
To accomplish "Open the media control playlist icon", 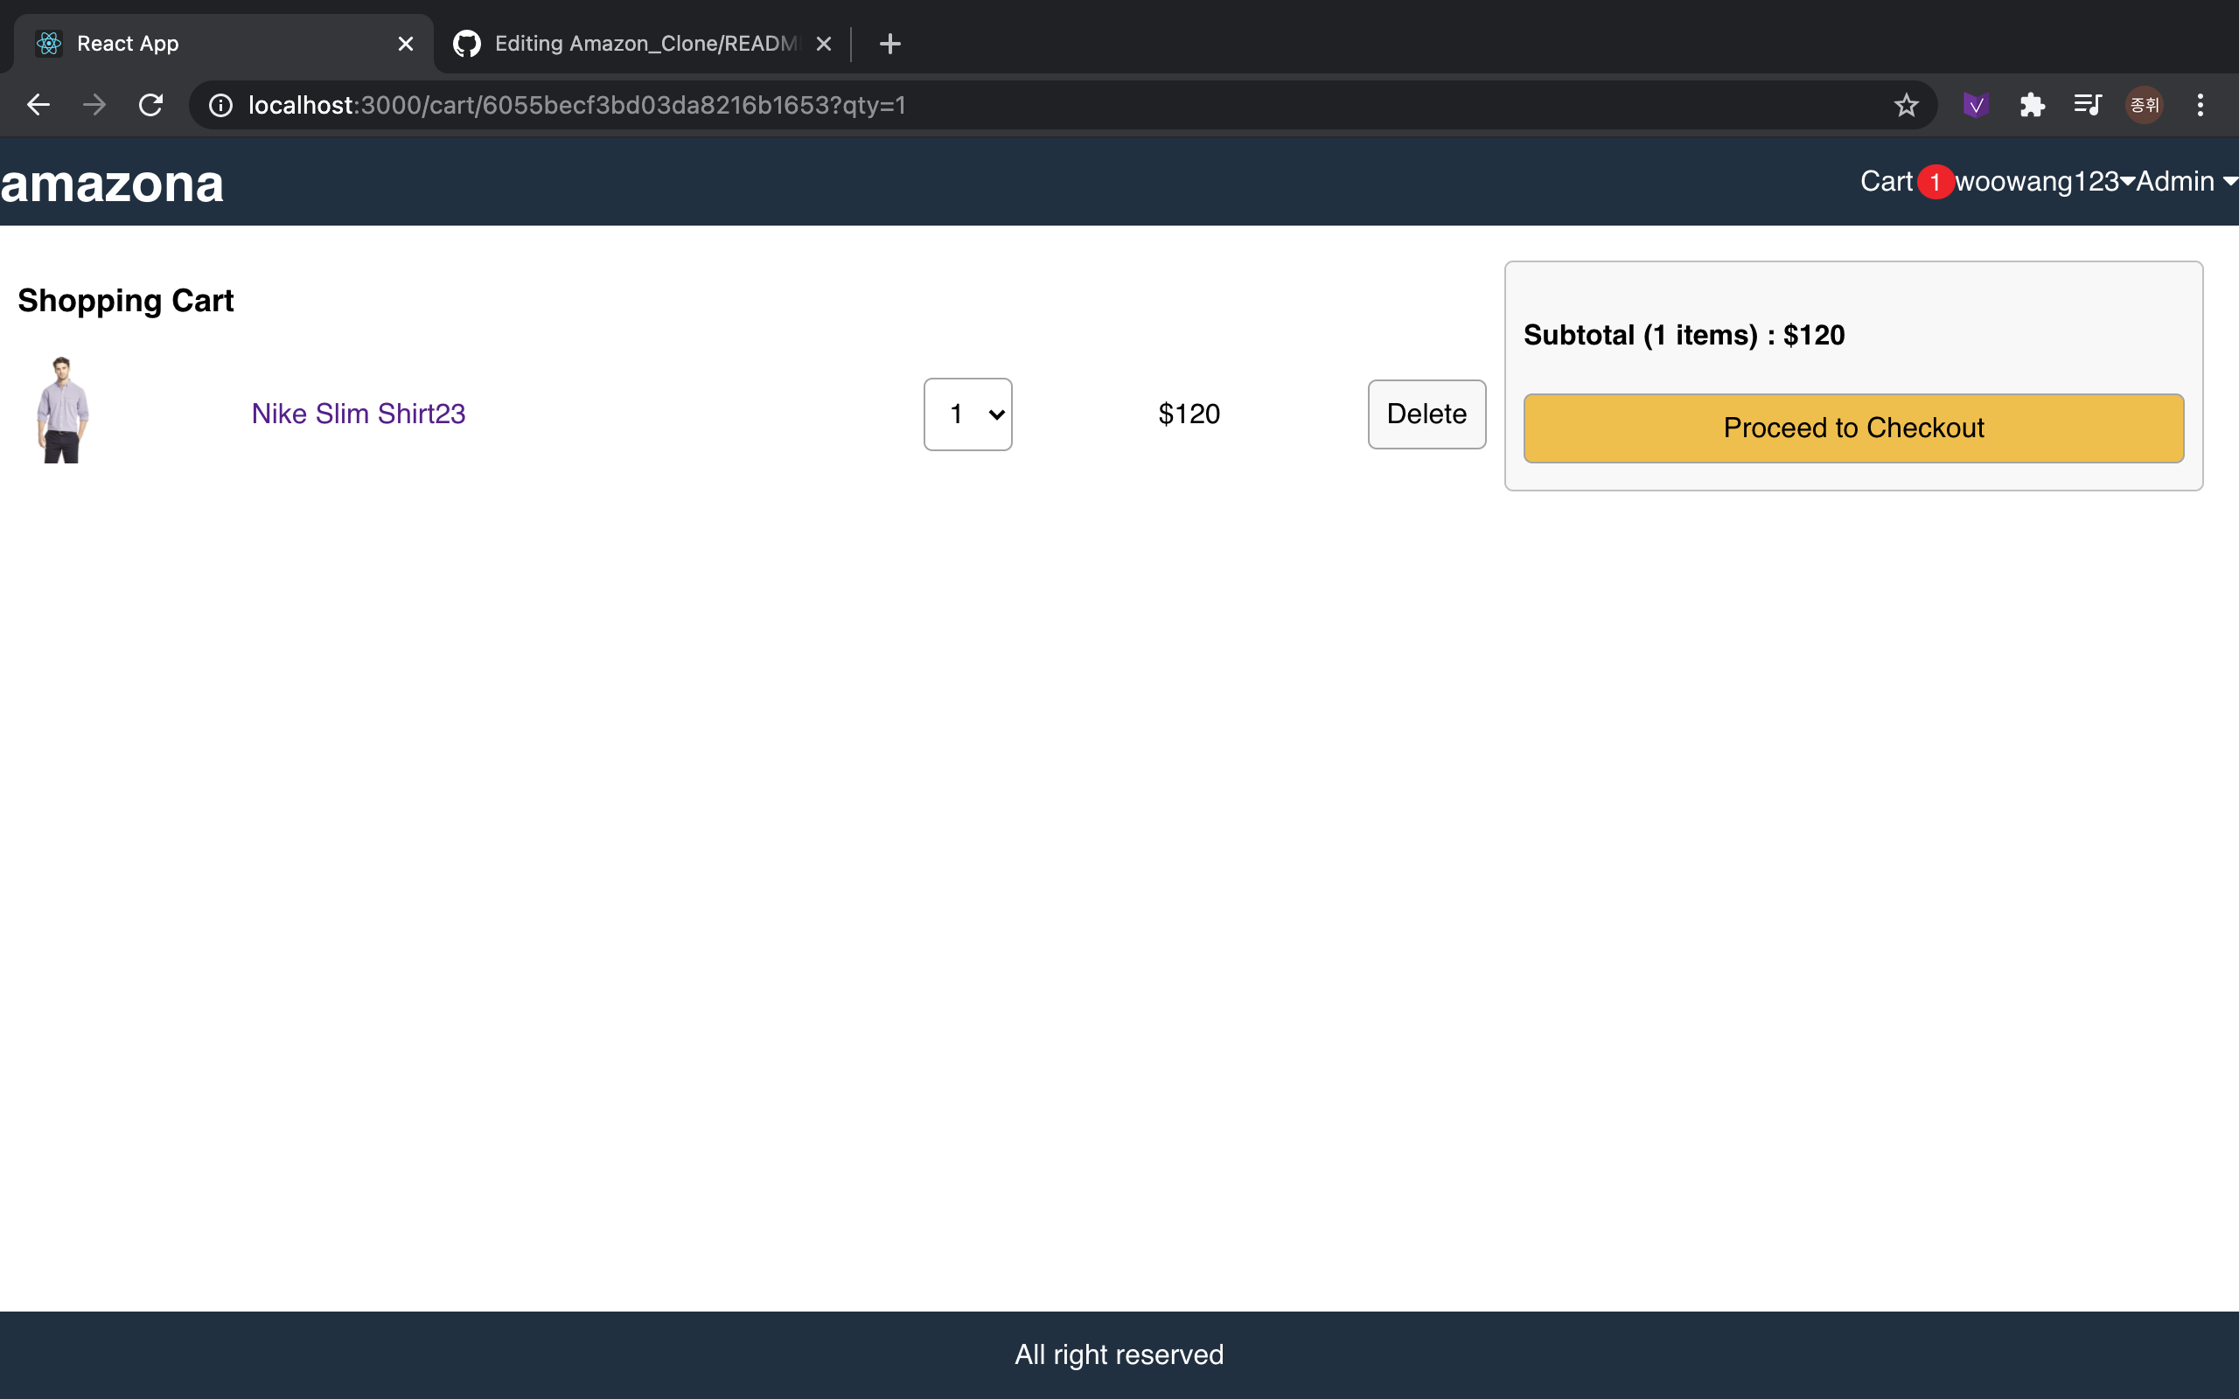I will [2088, 106].
